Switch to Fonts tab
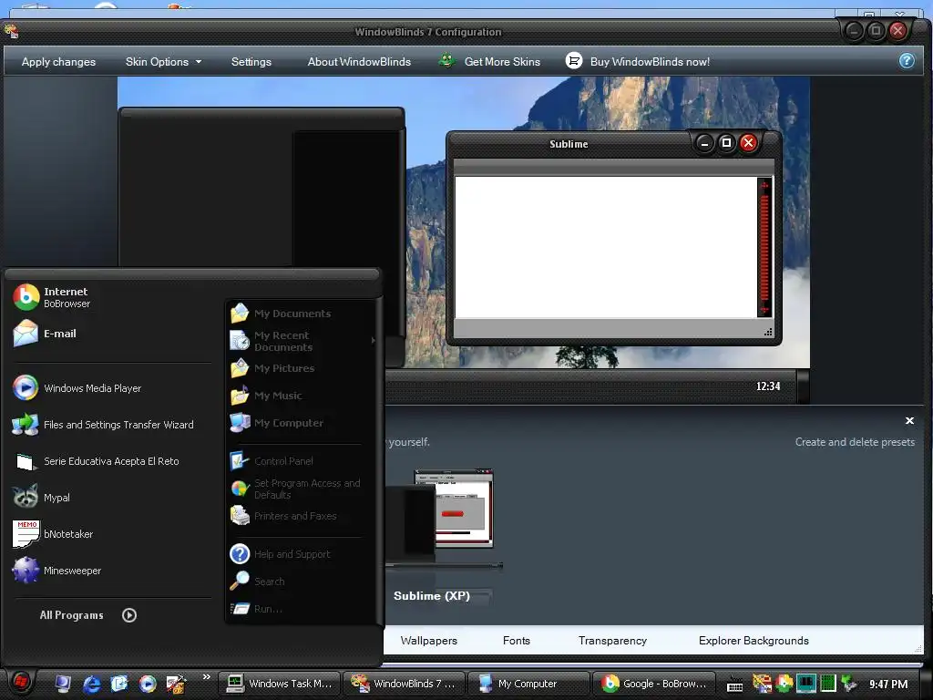This screenshot has width=933, height=700. pos(516,641)
